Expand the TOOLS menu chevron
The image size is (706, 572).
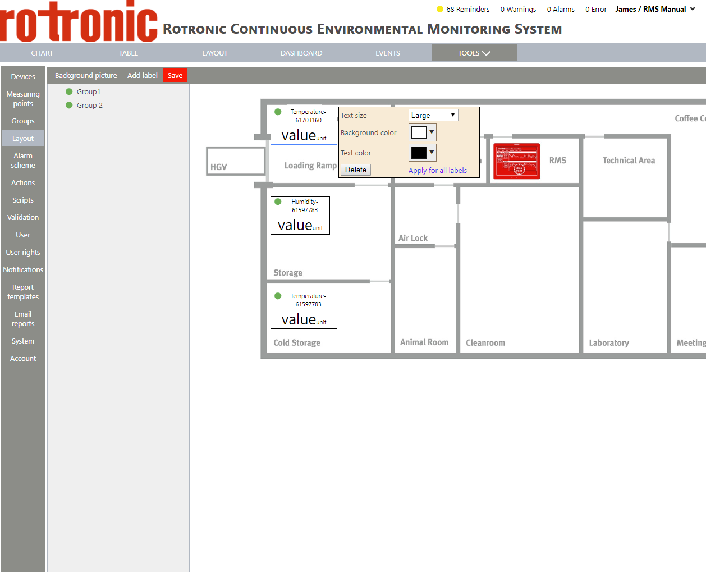486,53
